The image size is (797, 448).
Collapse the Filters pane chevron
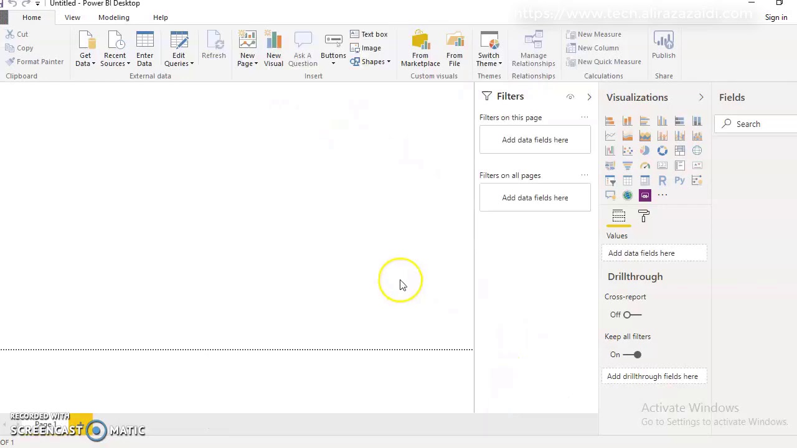tap(589, 97)
